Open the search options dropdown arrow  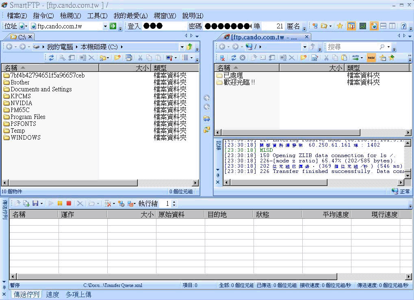coord(388,47)
